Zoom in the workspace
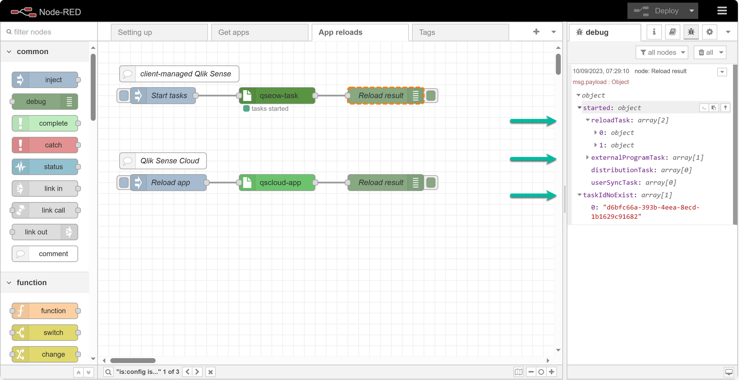 pos(552,372)
